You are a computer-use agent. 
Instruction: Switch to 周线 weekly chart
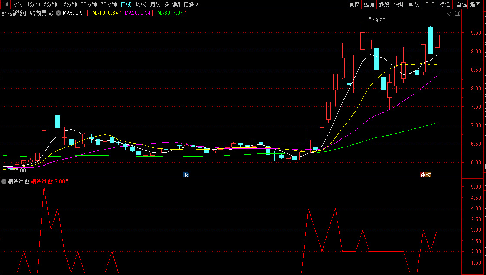click(x=141, y=4)
